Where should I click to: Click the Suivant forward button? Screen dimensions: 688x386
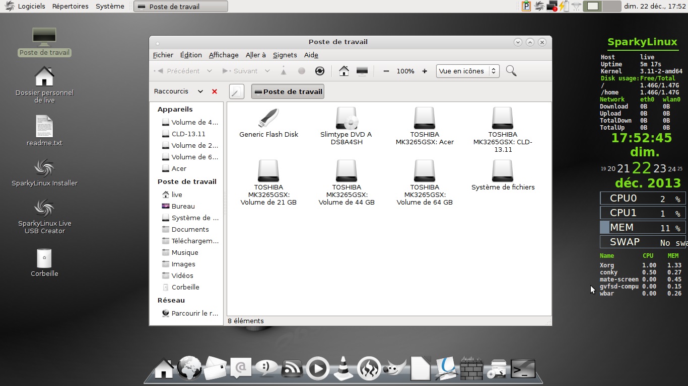point(240,71)
